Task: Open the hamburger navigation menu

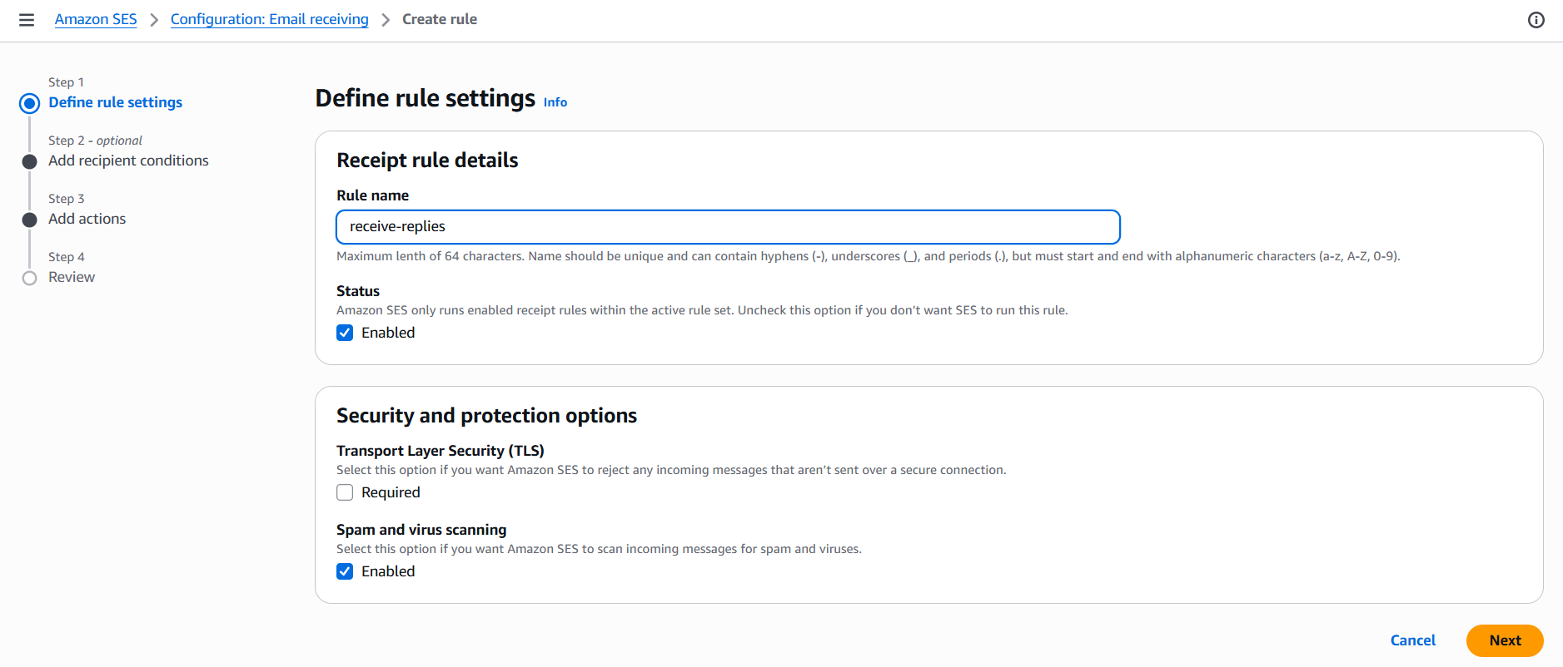Action: coord(27,20)
